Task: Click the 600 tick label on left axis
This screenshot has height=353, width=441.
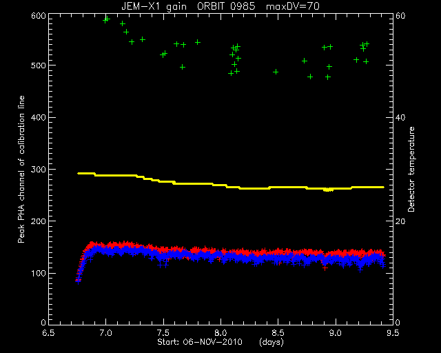Action: [38, 15]
